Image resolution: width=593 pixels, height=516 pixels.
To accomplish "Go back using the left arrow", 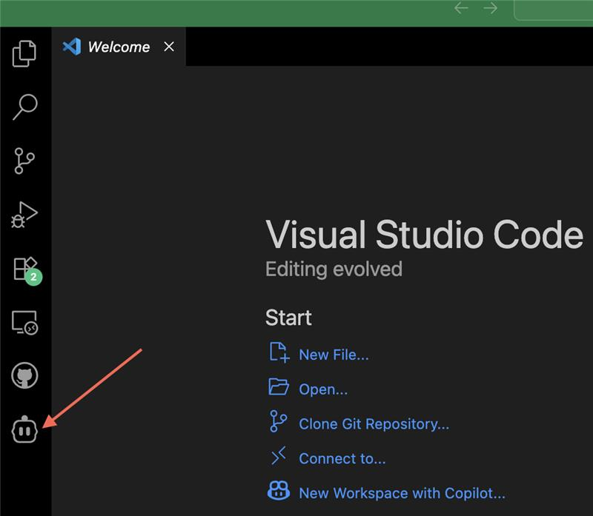I will [461, 8].
